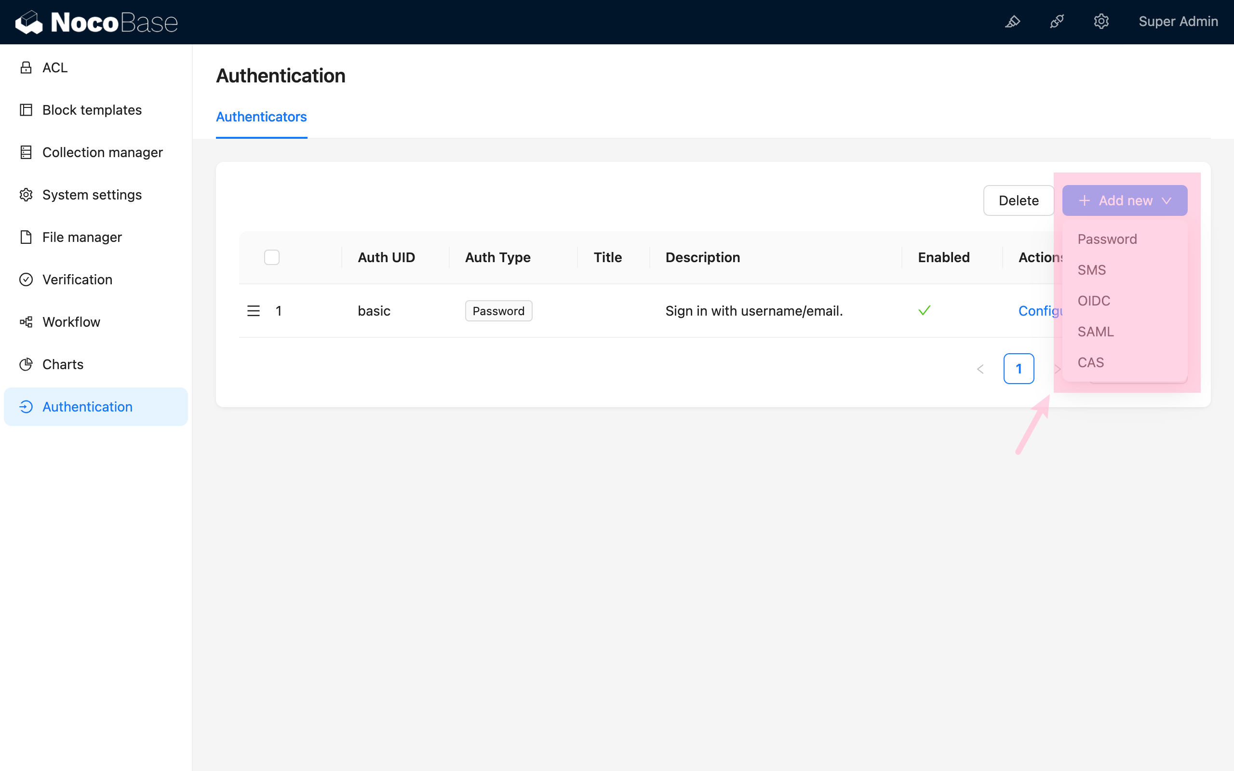This screenshot has width=1234, height=771.
Task: Switch to the Authenticators tab
Action: coord(261,117)
